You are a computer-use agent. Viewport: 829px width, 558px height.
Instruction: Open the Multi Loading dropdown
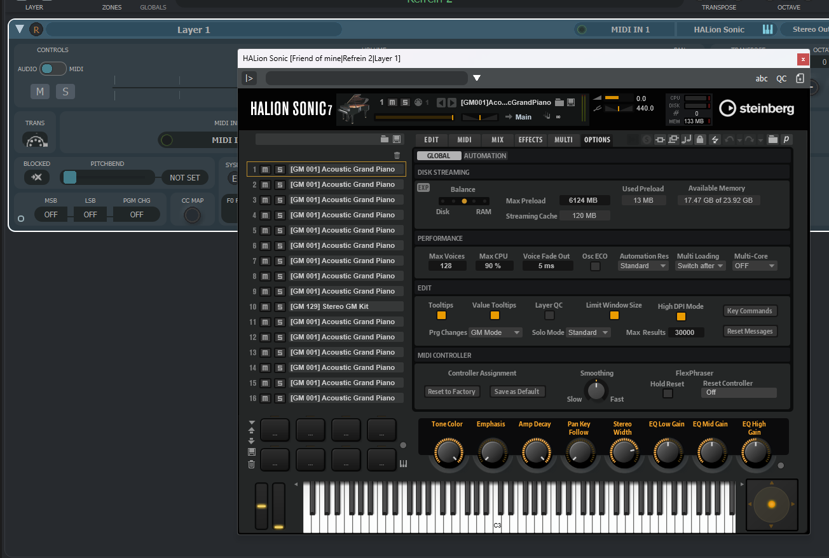[700, 266]
